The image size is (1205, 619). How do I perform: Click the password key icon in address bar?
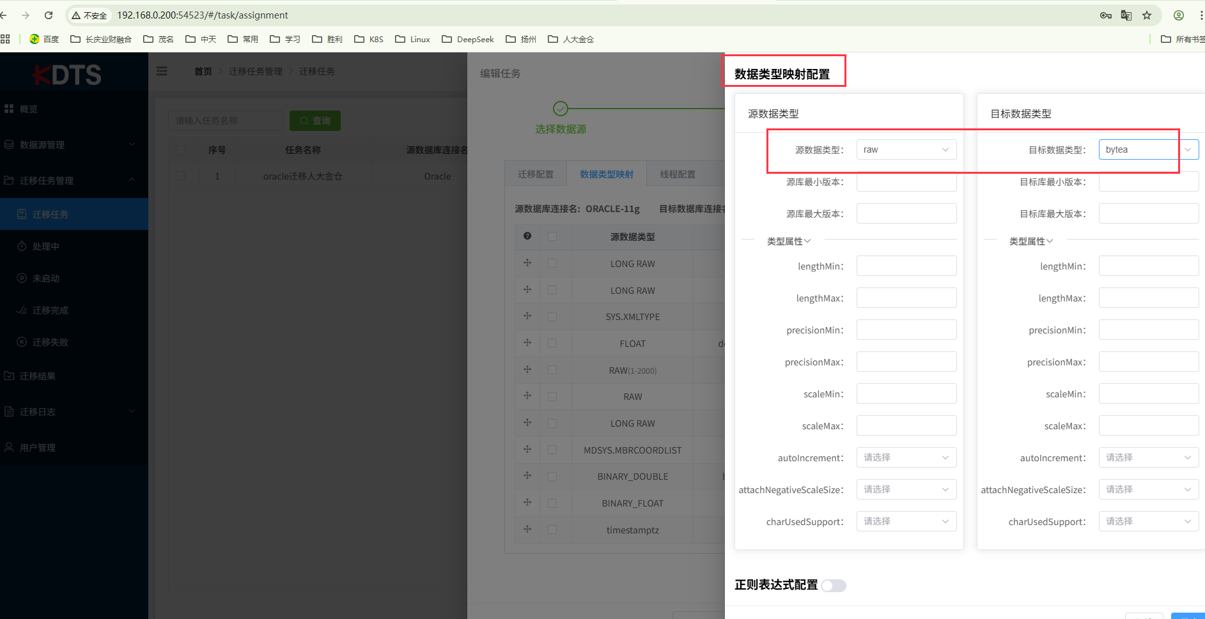click(x=1106, y=15)
